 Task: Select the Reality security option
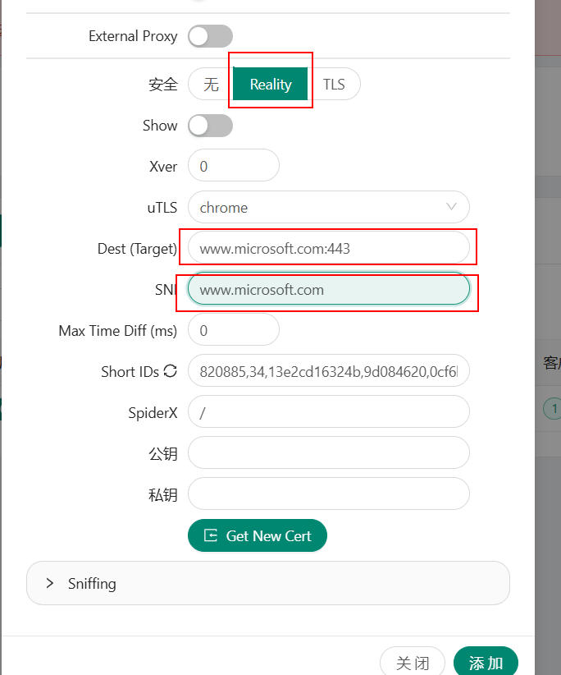click(x=271, y=84)
